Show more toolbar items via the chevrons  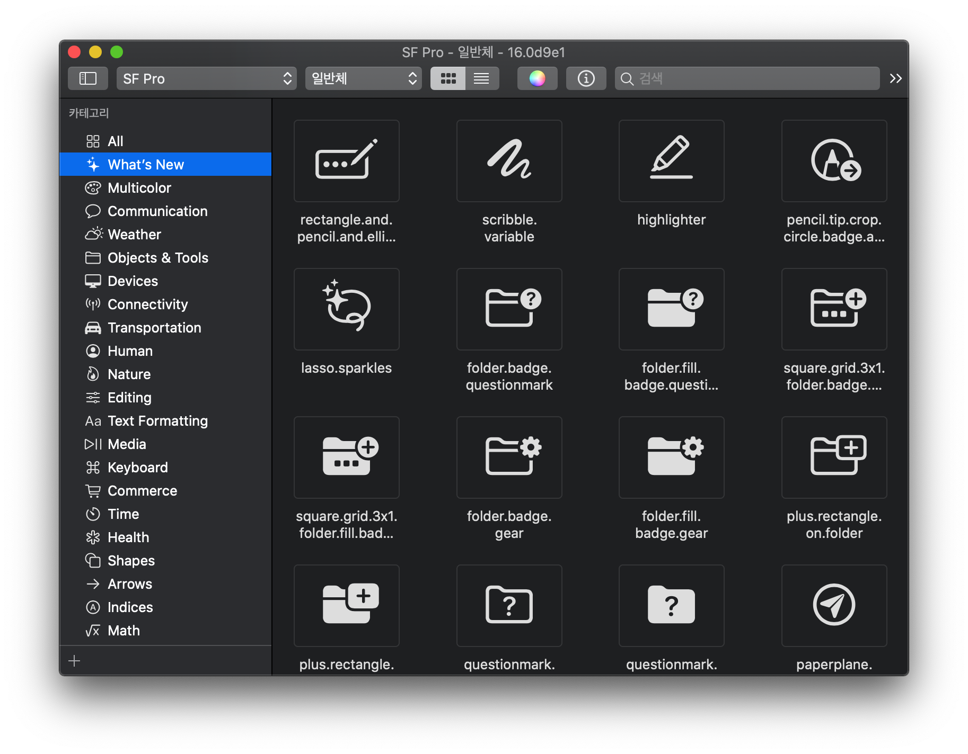[895, 79]
